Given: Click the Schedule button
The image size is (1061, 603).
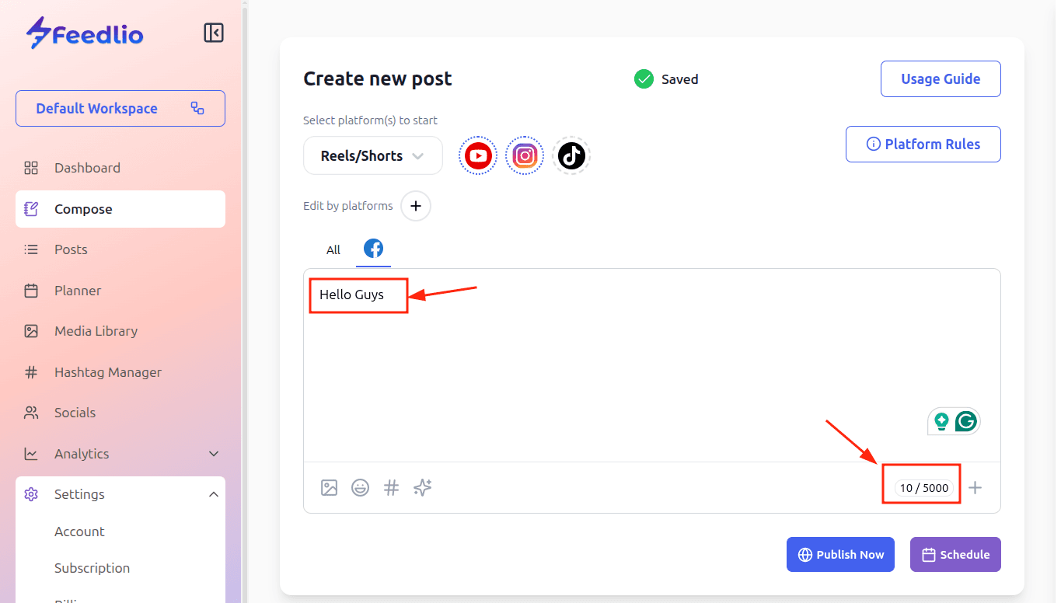Looking at the screenshot, I should (x=955, y=555).
